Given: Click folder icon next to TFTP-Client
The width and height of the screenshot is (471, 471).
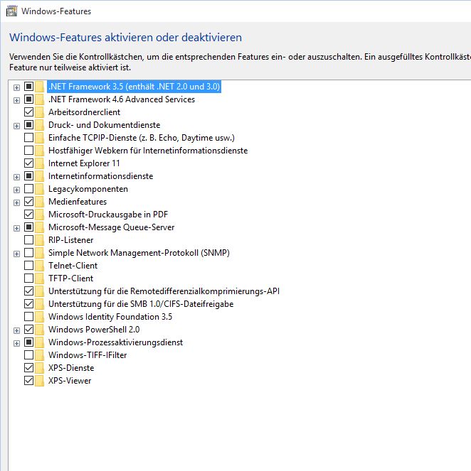Looking at the screenshot, I should pos(39,278).
